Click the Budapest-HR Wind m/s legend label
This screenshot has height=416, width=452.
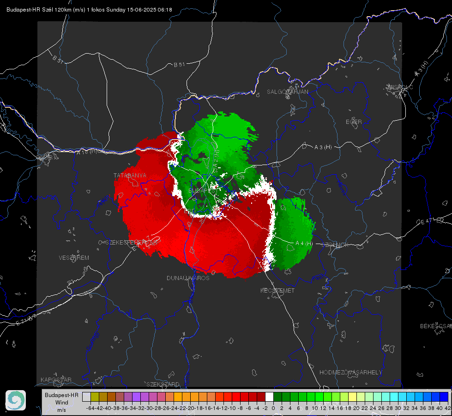(61, 402)
